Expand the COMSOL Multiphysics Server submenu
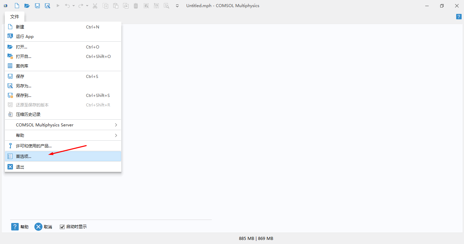This screenshot has height=244, width=464. [63, 125]
